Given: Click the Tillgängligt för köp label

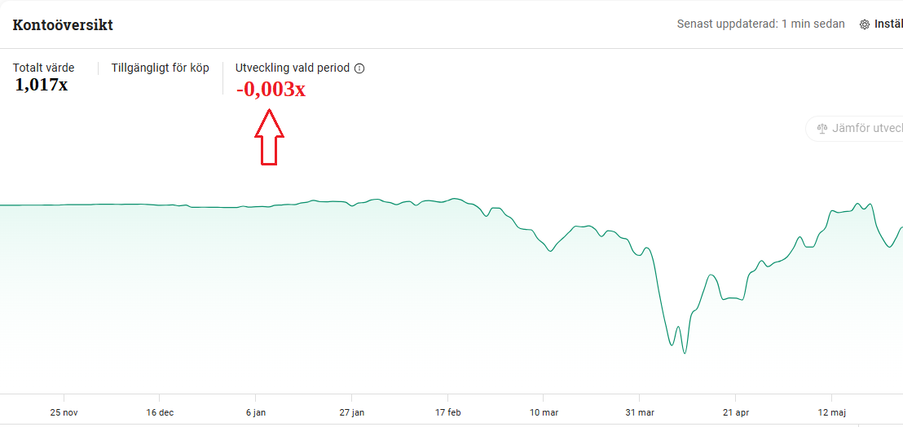Looking at the screenshot, I should [160, 68].
